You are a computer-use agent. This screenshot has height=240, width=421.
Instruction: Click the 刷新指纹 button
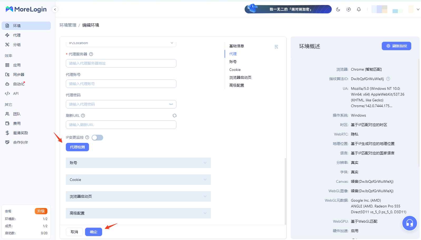coord(396,46)
